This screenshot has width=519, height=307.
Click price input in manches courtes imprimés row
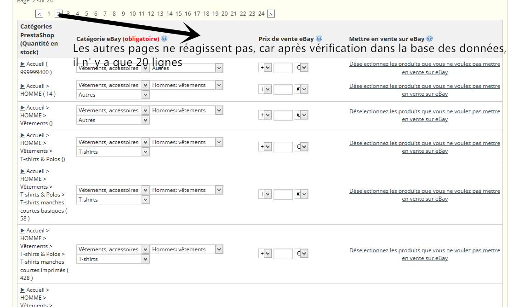pos(283,254)
